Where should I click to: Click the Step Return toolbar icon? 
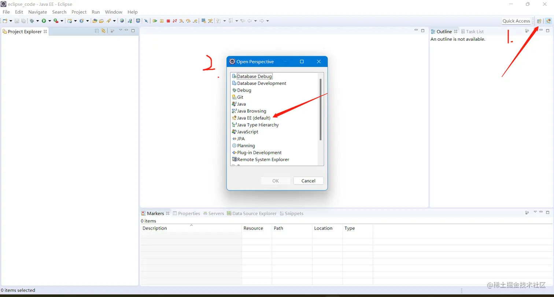(x=195, y=21)
